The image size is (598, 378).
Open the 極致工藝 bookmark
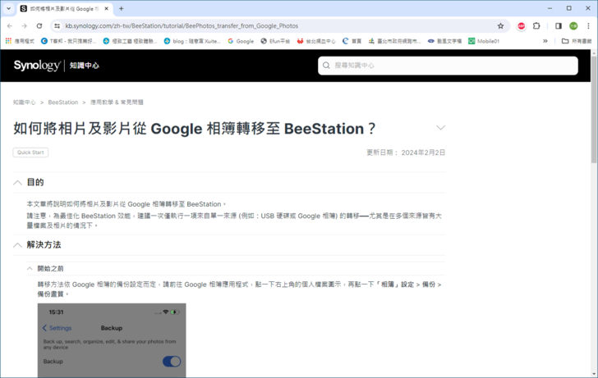click(x=130, y=41)
